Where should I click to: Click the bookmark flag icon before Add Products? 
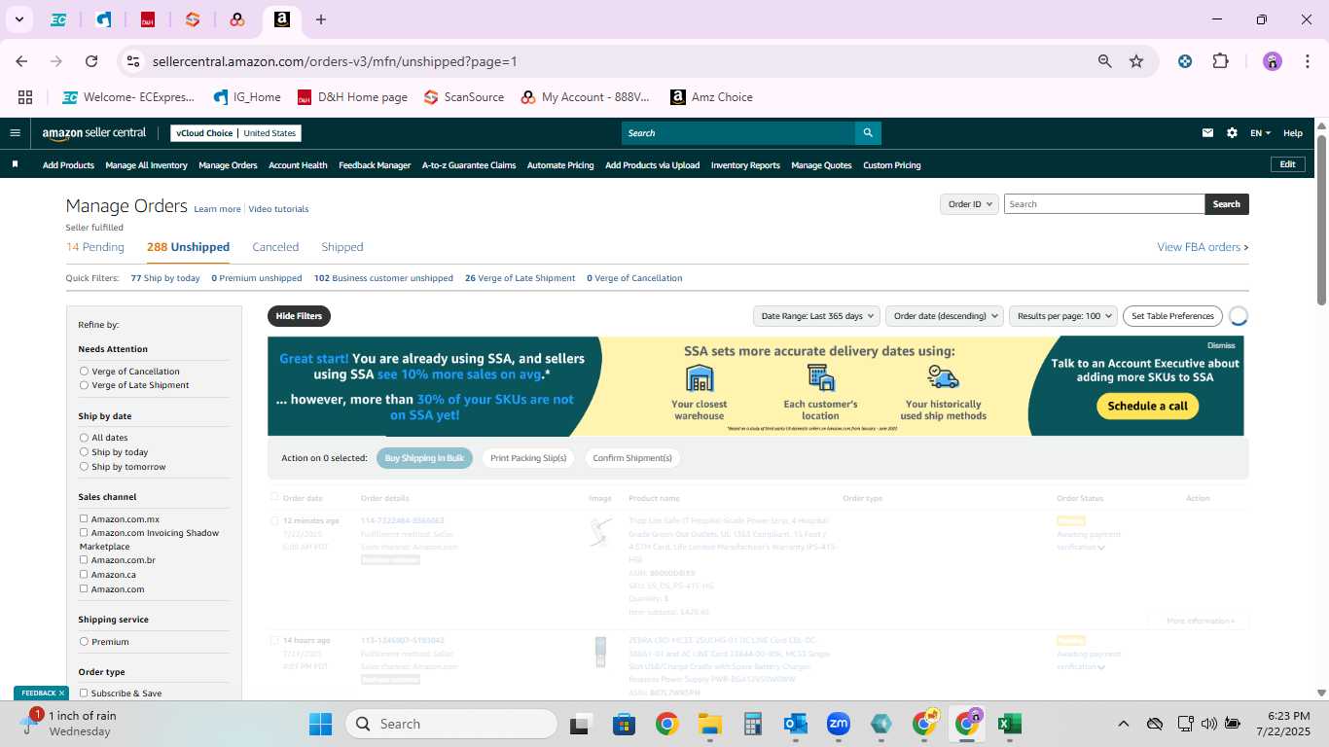[15, 164]
